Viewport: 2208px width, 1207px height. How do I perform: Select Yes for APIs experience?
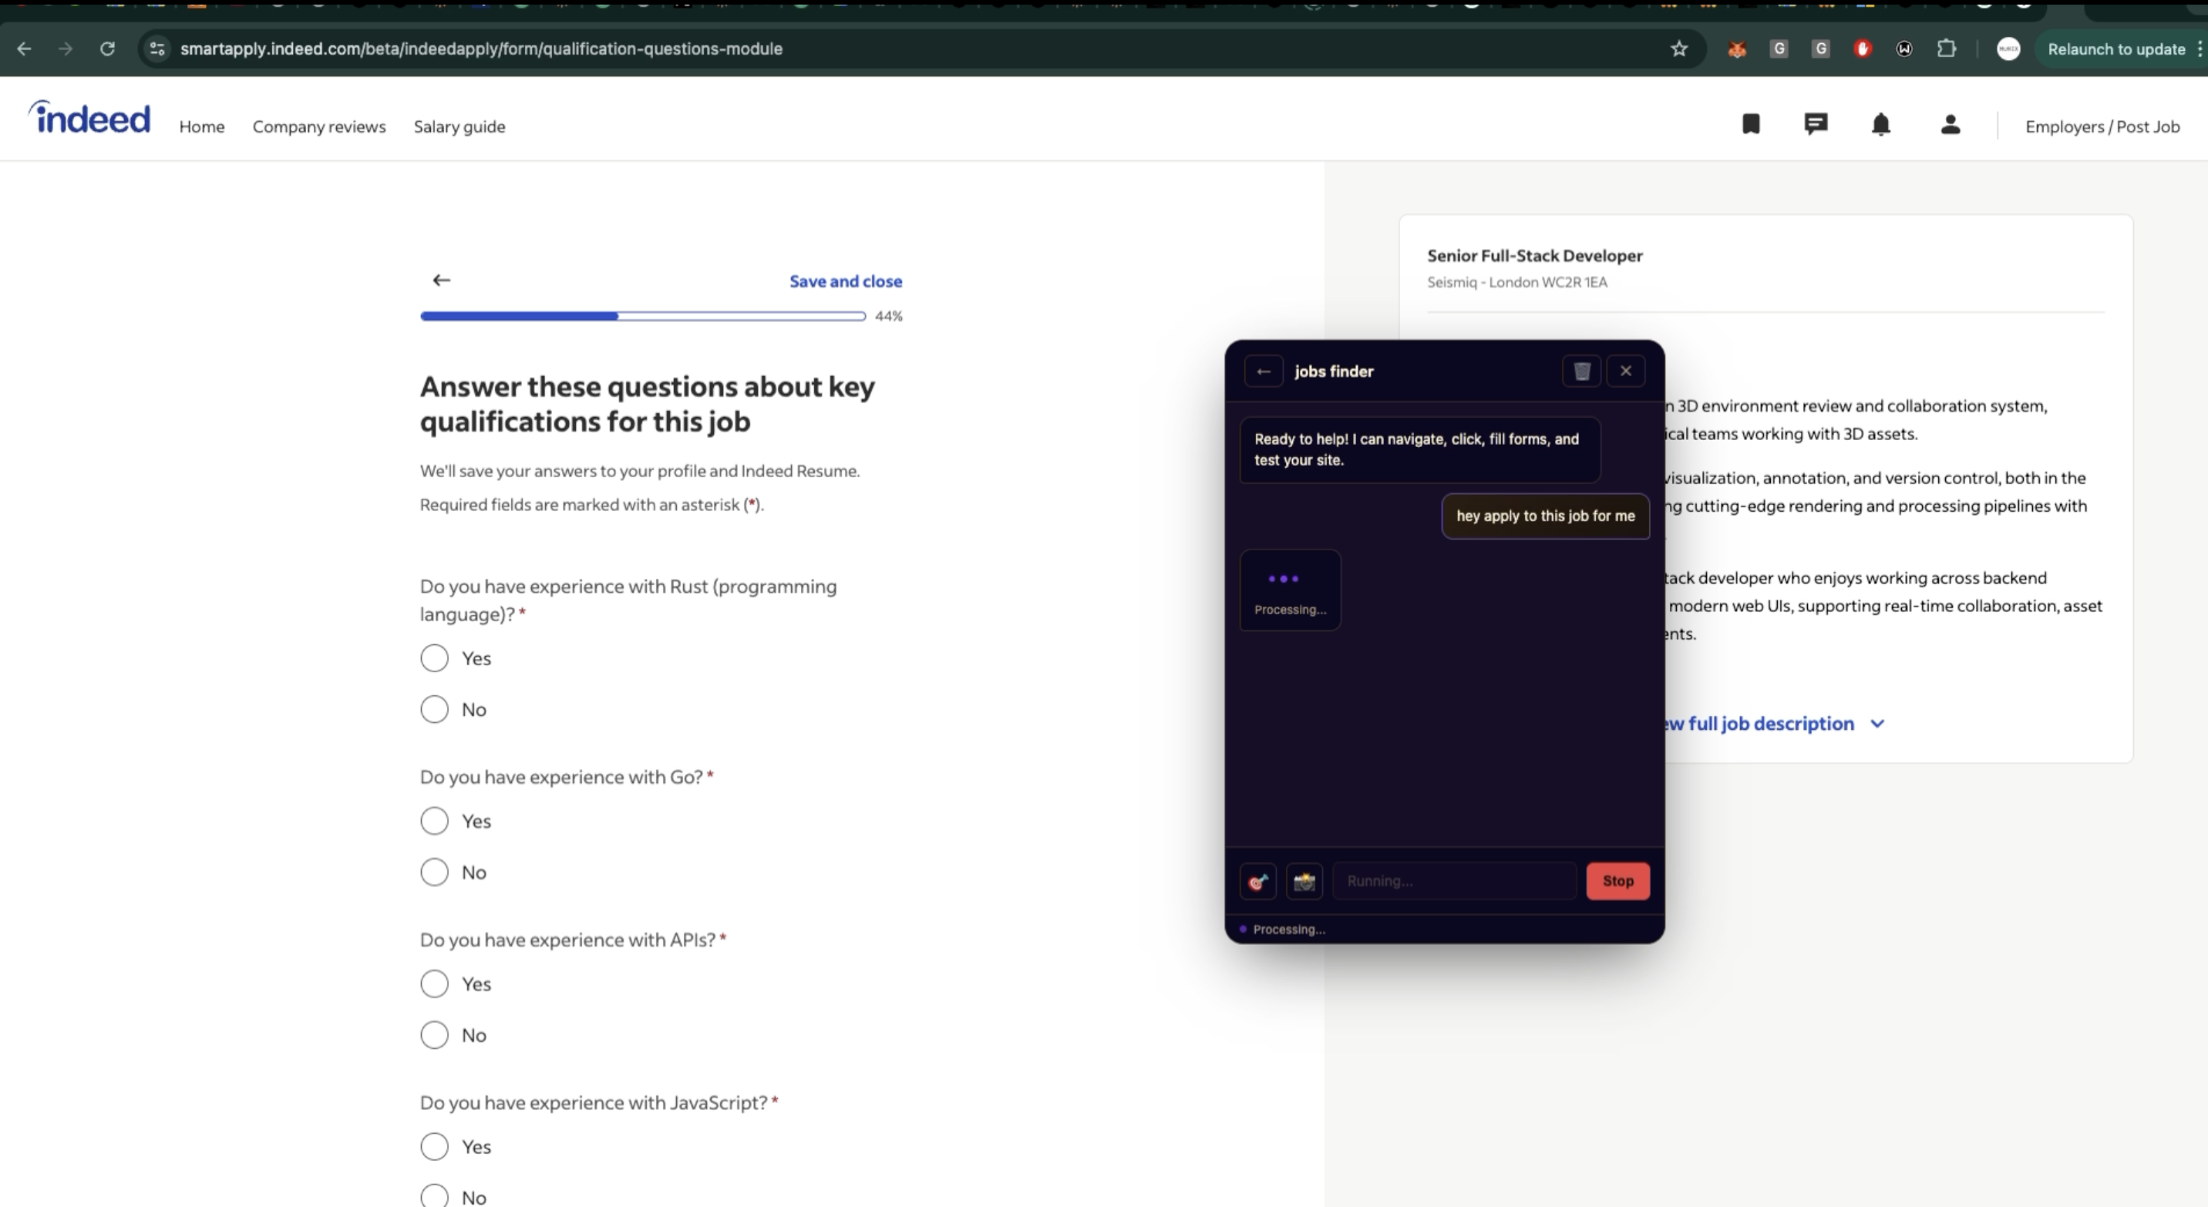click(434, 983)
